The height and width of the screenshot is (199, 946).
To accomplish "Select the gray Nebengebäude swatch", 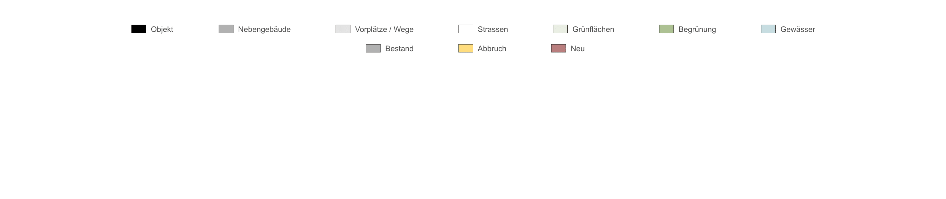I will 226,29.
